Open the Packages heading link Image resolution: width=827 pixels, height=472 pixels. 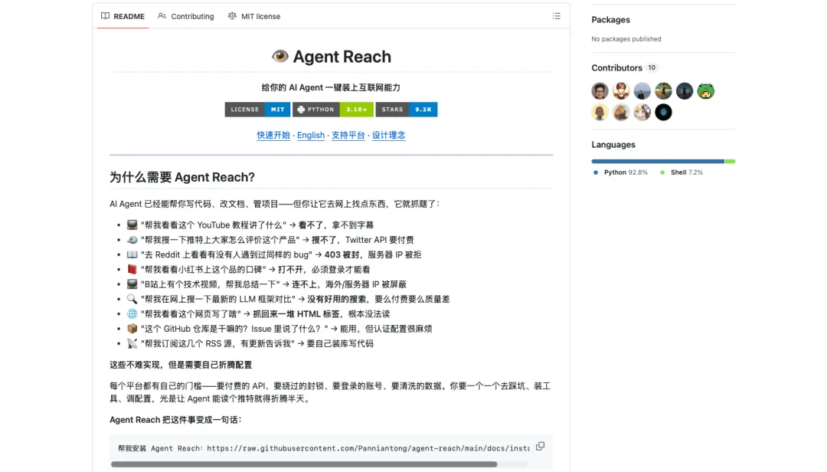pyautogui.click(x=610, y=19)
